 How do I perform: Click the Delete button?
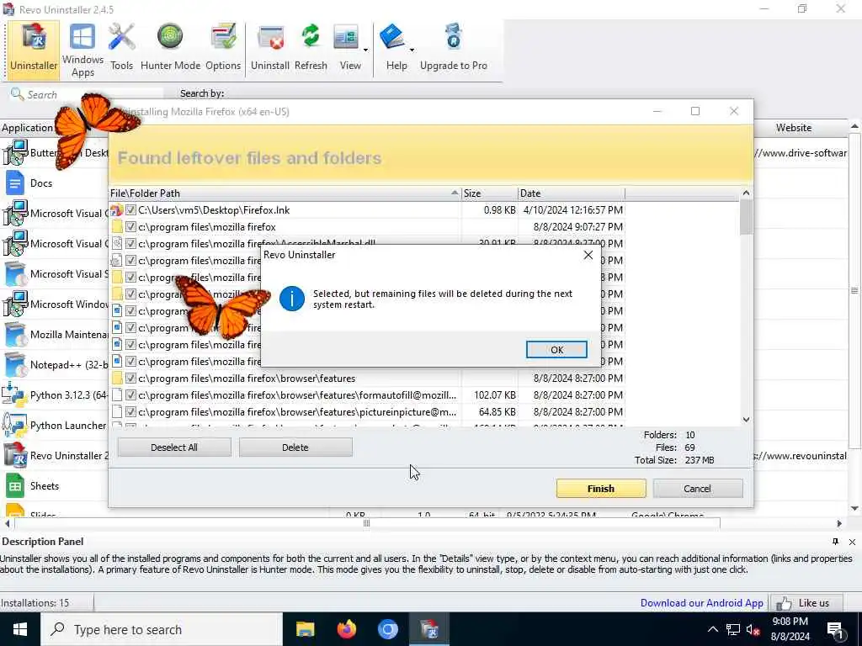[295, 447]
